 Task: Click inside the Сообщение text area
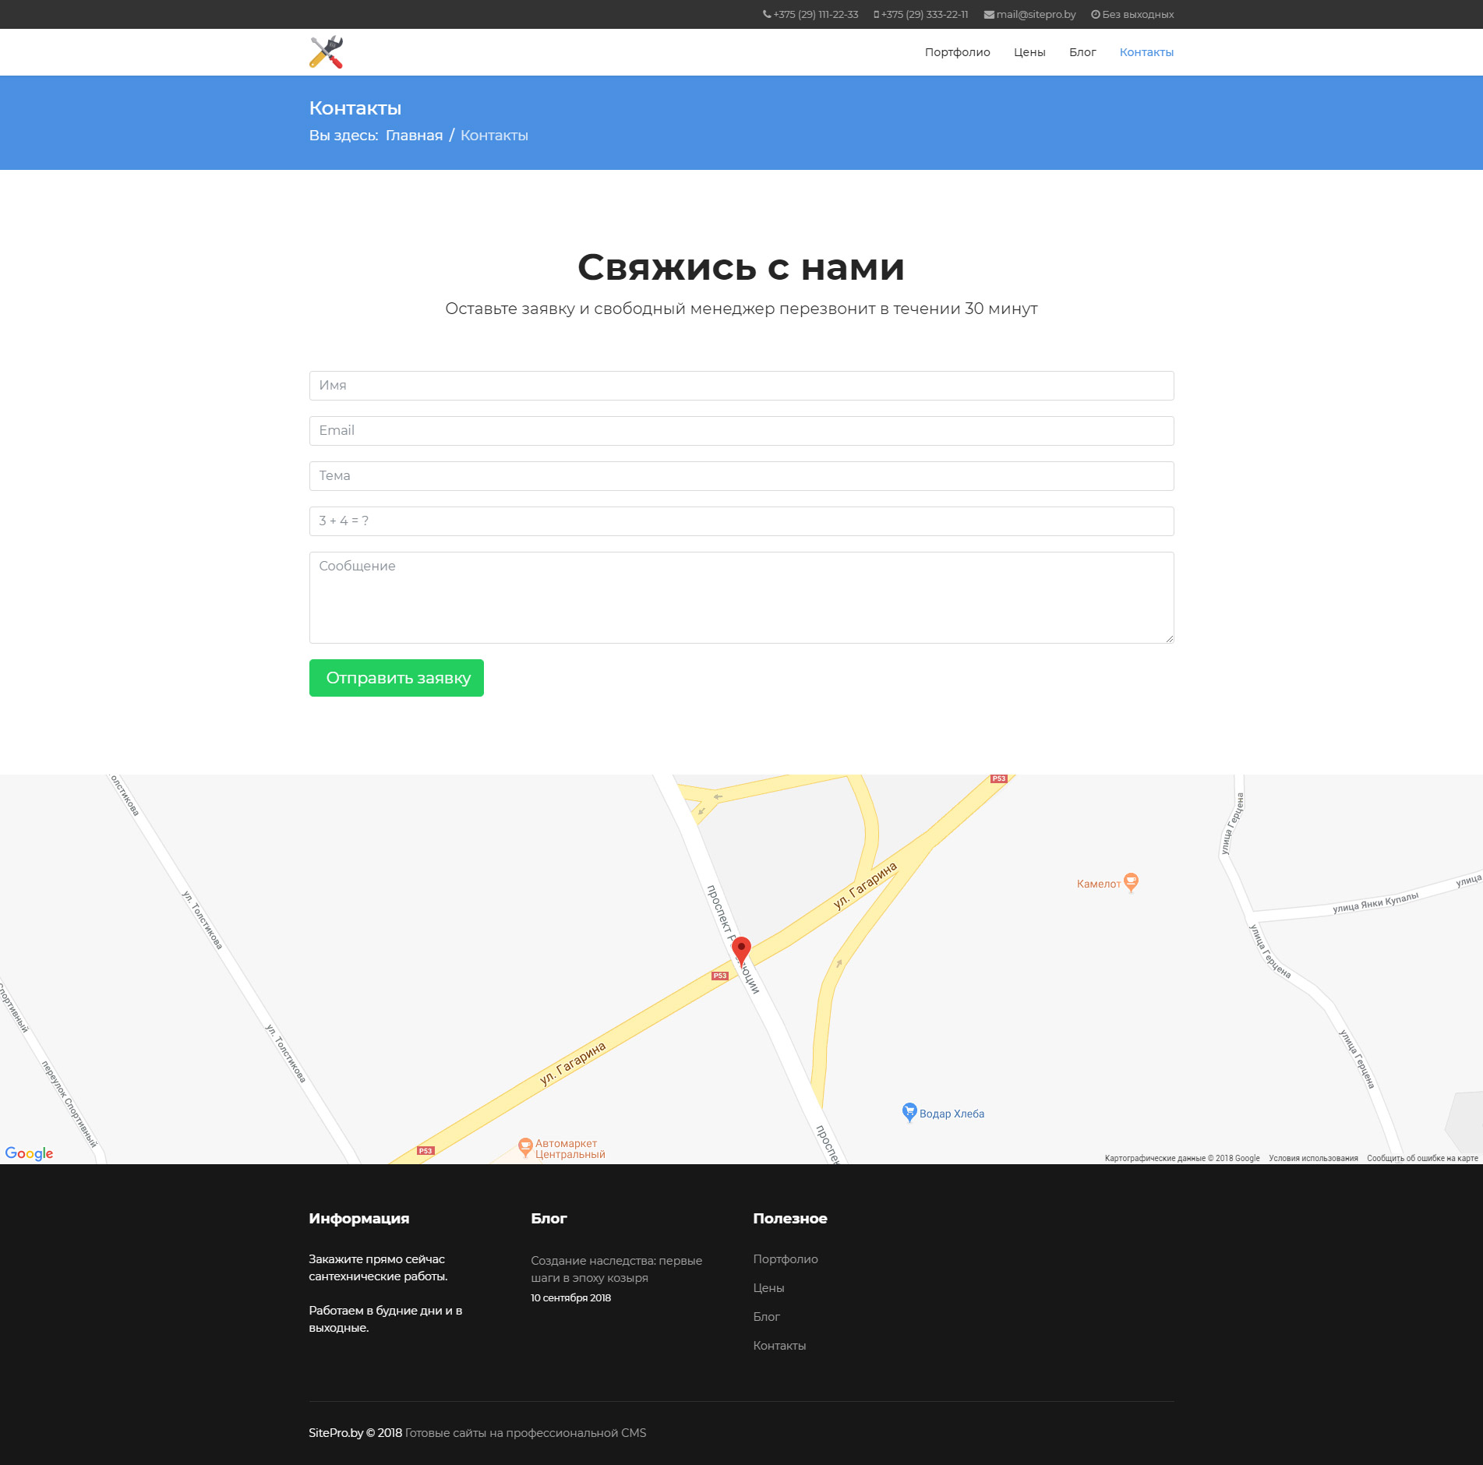pos(741,598)
